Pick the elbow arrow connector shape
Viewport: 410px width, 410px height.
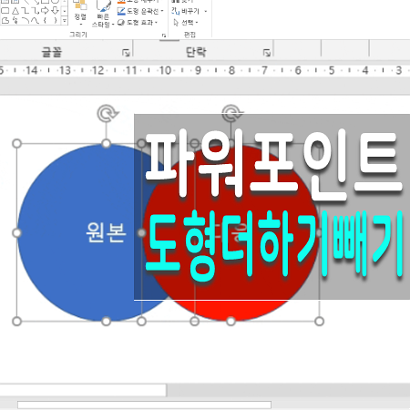36,11
